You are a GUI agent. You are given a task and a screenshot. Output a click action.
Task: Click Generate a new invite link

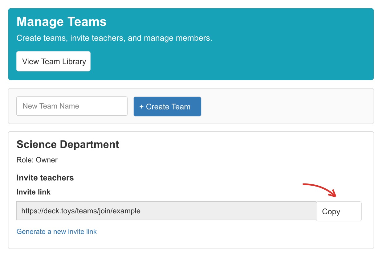click(57, 232)
